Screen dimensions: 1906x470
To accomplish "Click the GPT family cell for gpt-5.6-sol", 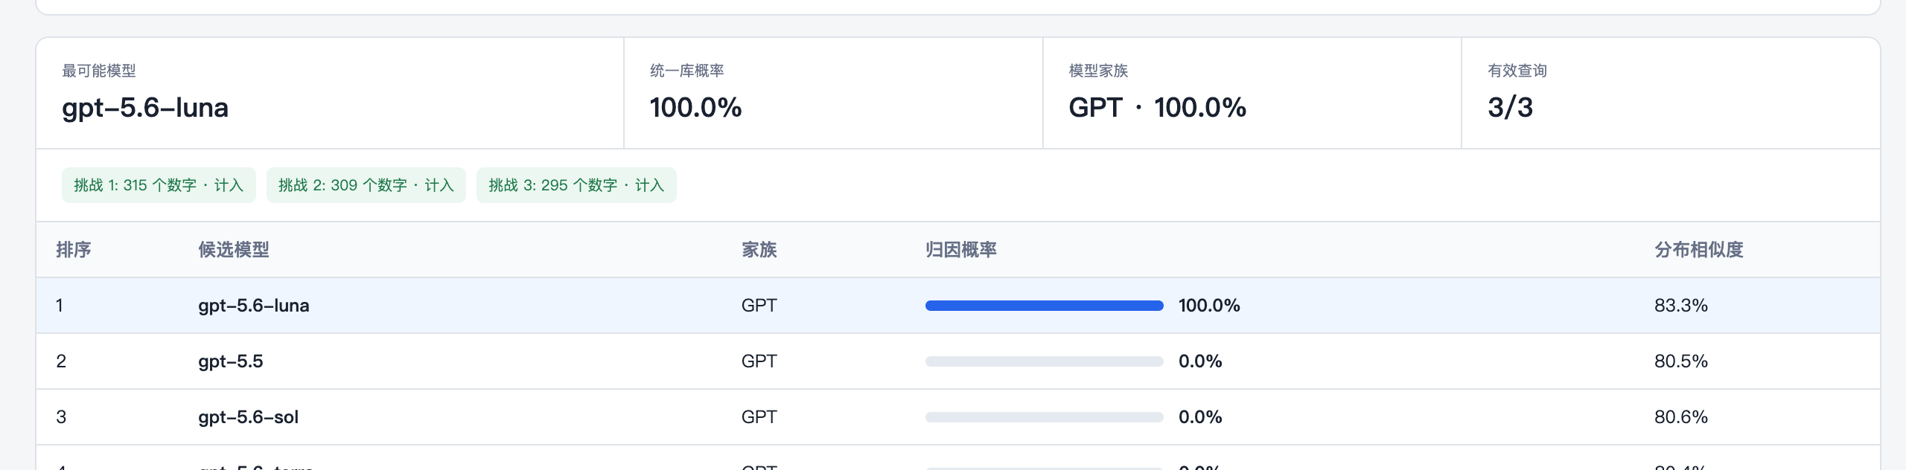I will 759,417.
